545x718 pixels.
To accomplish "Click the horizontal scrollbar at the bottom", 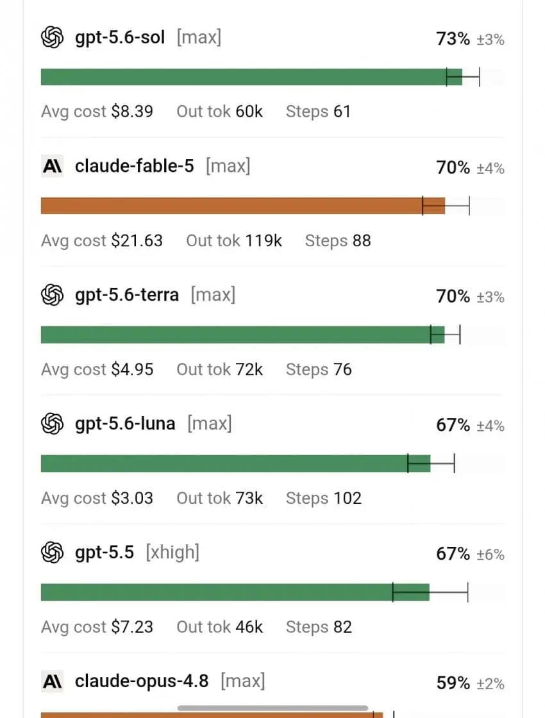I will (272, 708).
